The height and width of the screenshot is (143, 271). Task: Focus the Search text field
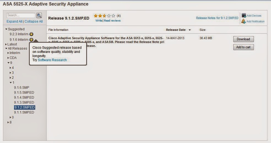(x=21, y=15)
